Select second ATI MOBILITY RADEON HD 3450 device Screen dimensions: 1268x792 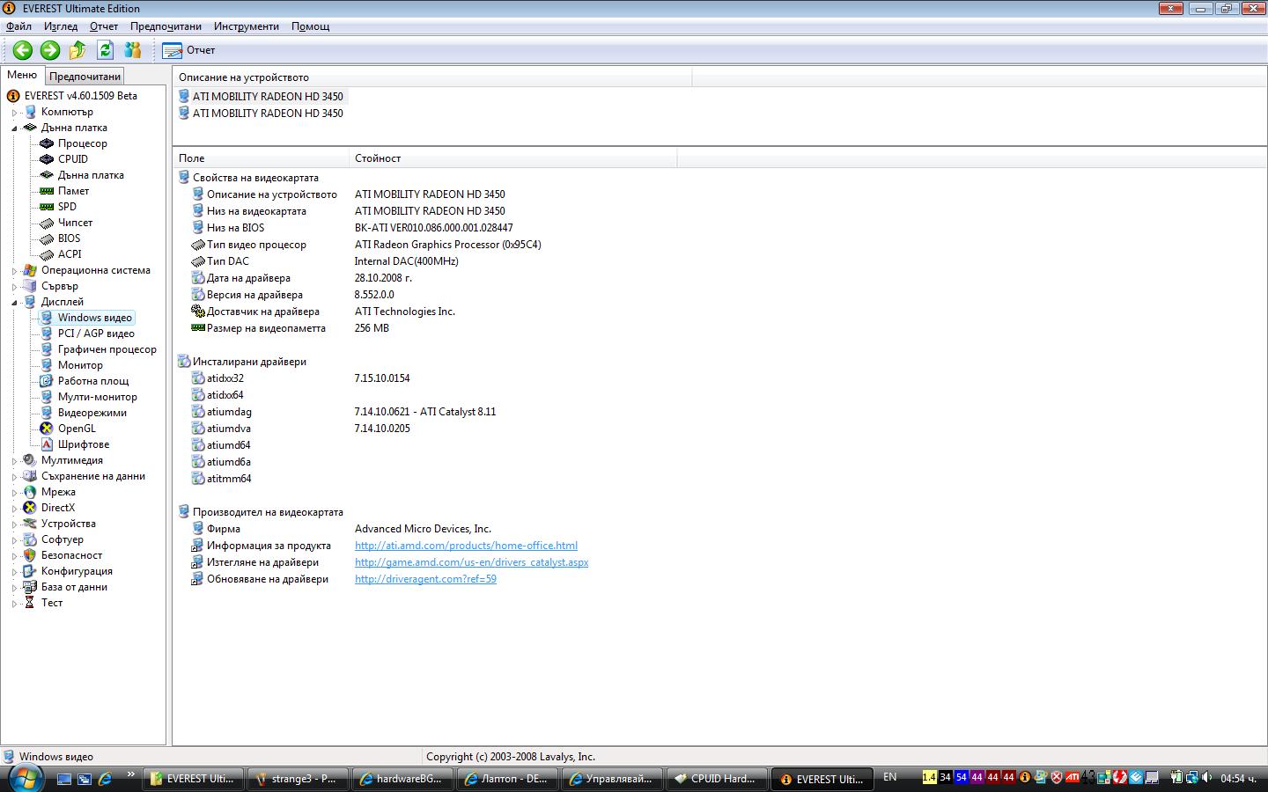coord(268,114)
